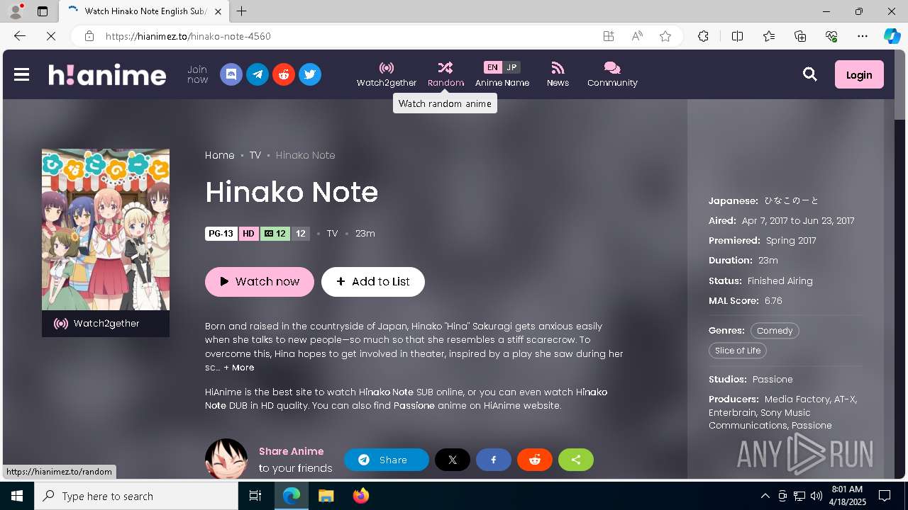
Task: Share on Reddit
Action: pos(535,460)
